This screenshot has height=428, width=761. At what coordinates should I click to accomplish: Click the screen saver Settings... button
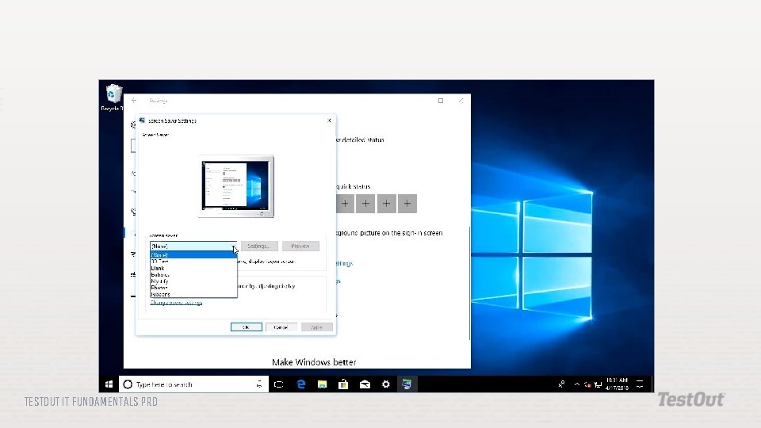(259, 246)
